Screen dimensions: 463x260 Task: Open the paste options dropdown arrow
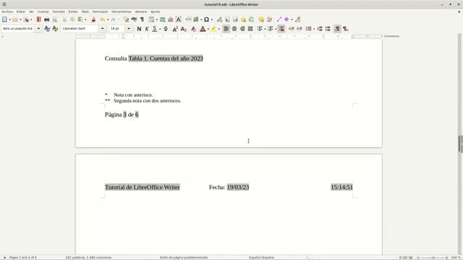[85, 19]
